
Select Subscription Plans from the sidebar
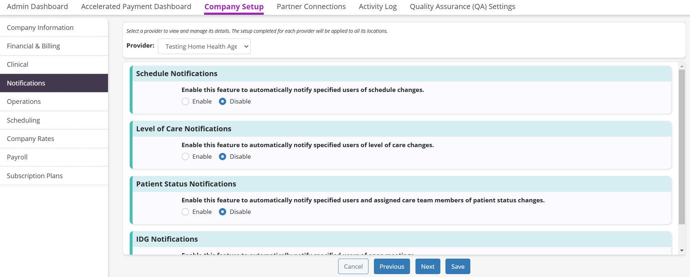(x=35, y=176)
